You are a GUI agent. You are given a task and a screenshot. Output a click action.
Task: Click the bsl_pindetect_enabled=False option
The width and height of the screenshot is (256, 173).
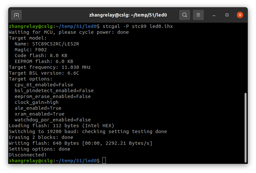click(54, 91)
